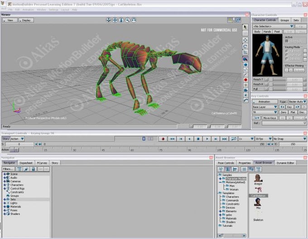
Task: Select the Aragor thumbnail in Asset Browser
Action: tap(258, 178)
